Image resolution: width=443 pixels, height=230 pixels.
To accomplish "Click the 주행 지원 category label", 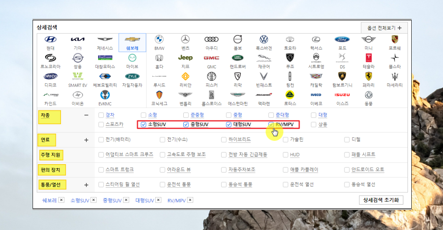I will point(51,155).
